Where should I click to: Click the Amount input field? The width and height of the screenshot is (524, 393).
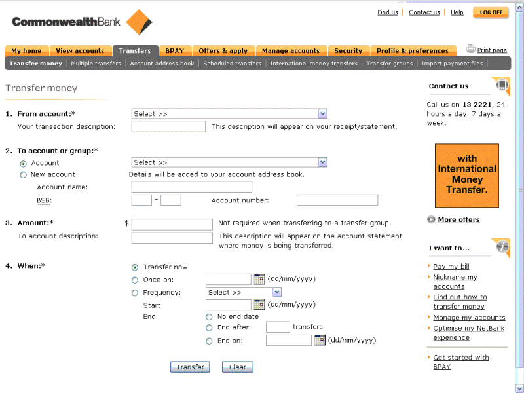click(x=172, y=225)
